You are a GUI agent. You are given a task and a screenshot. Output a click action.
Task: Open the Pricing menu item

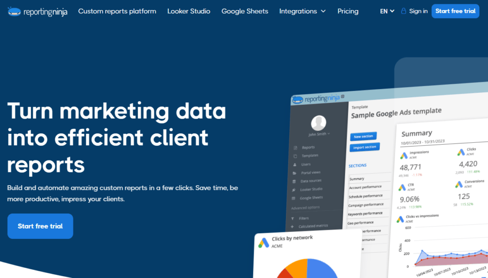[348, 11]
